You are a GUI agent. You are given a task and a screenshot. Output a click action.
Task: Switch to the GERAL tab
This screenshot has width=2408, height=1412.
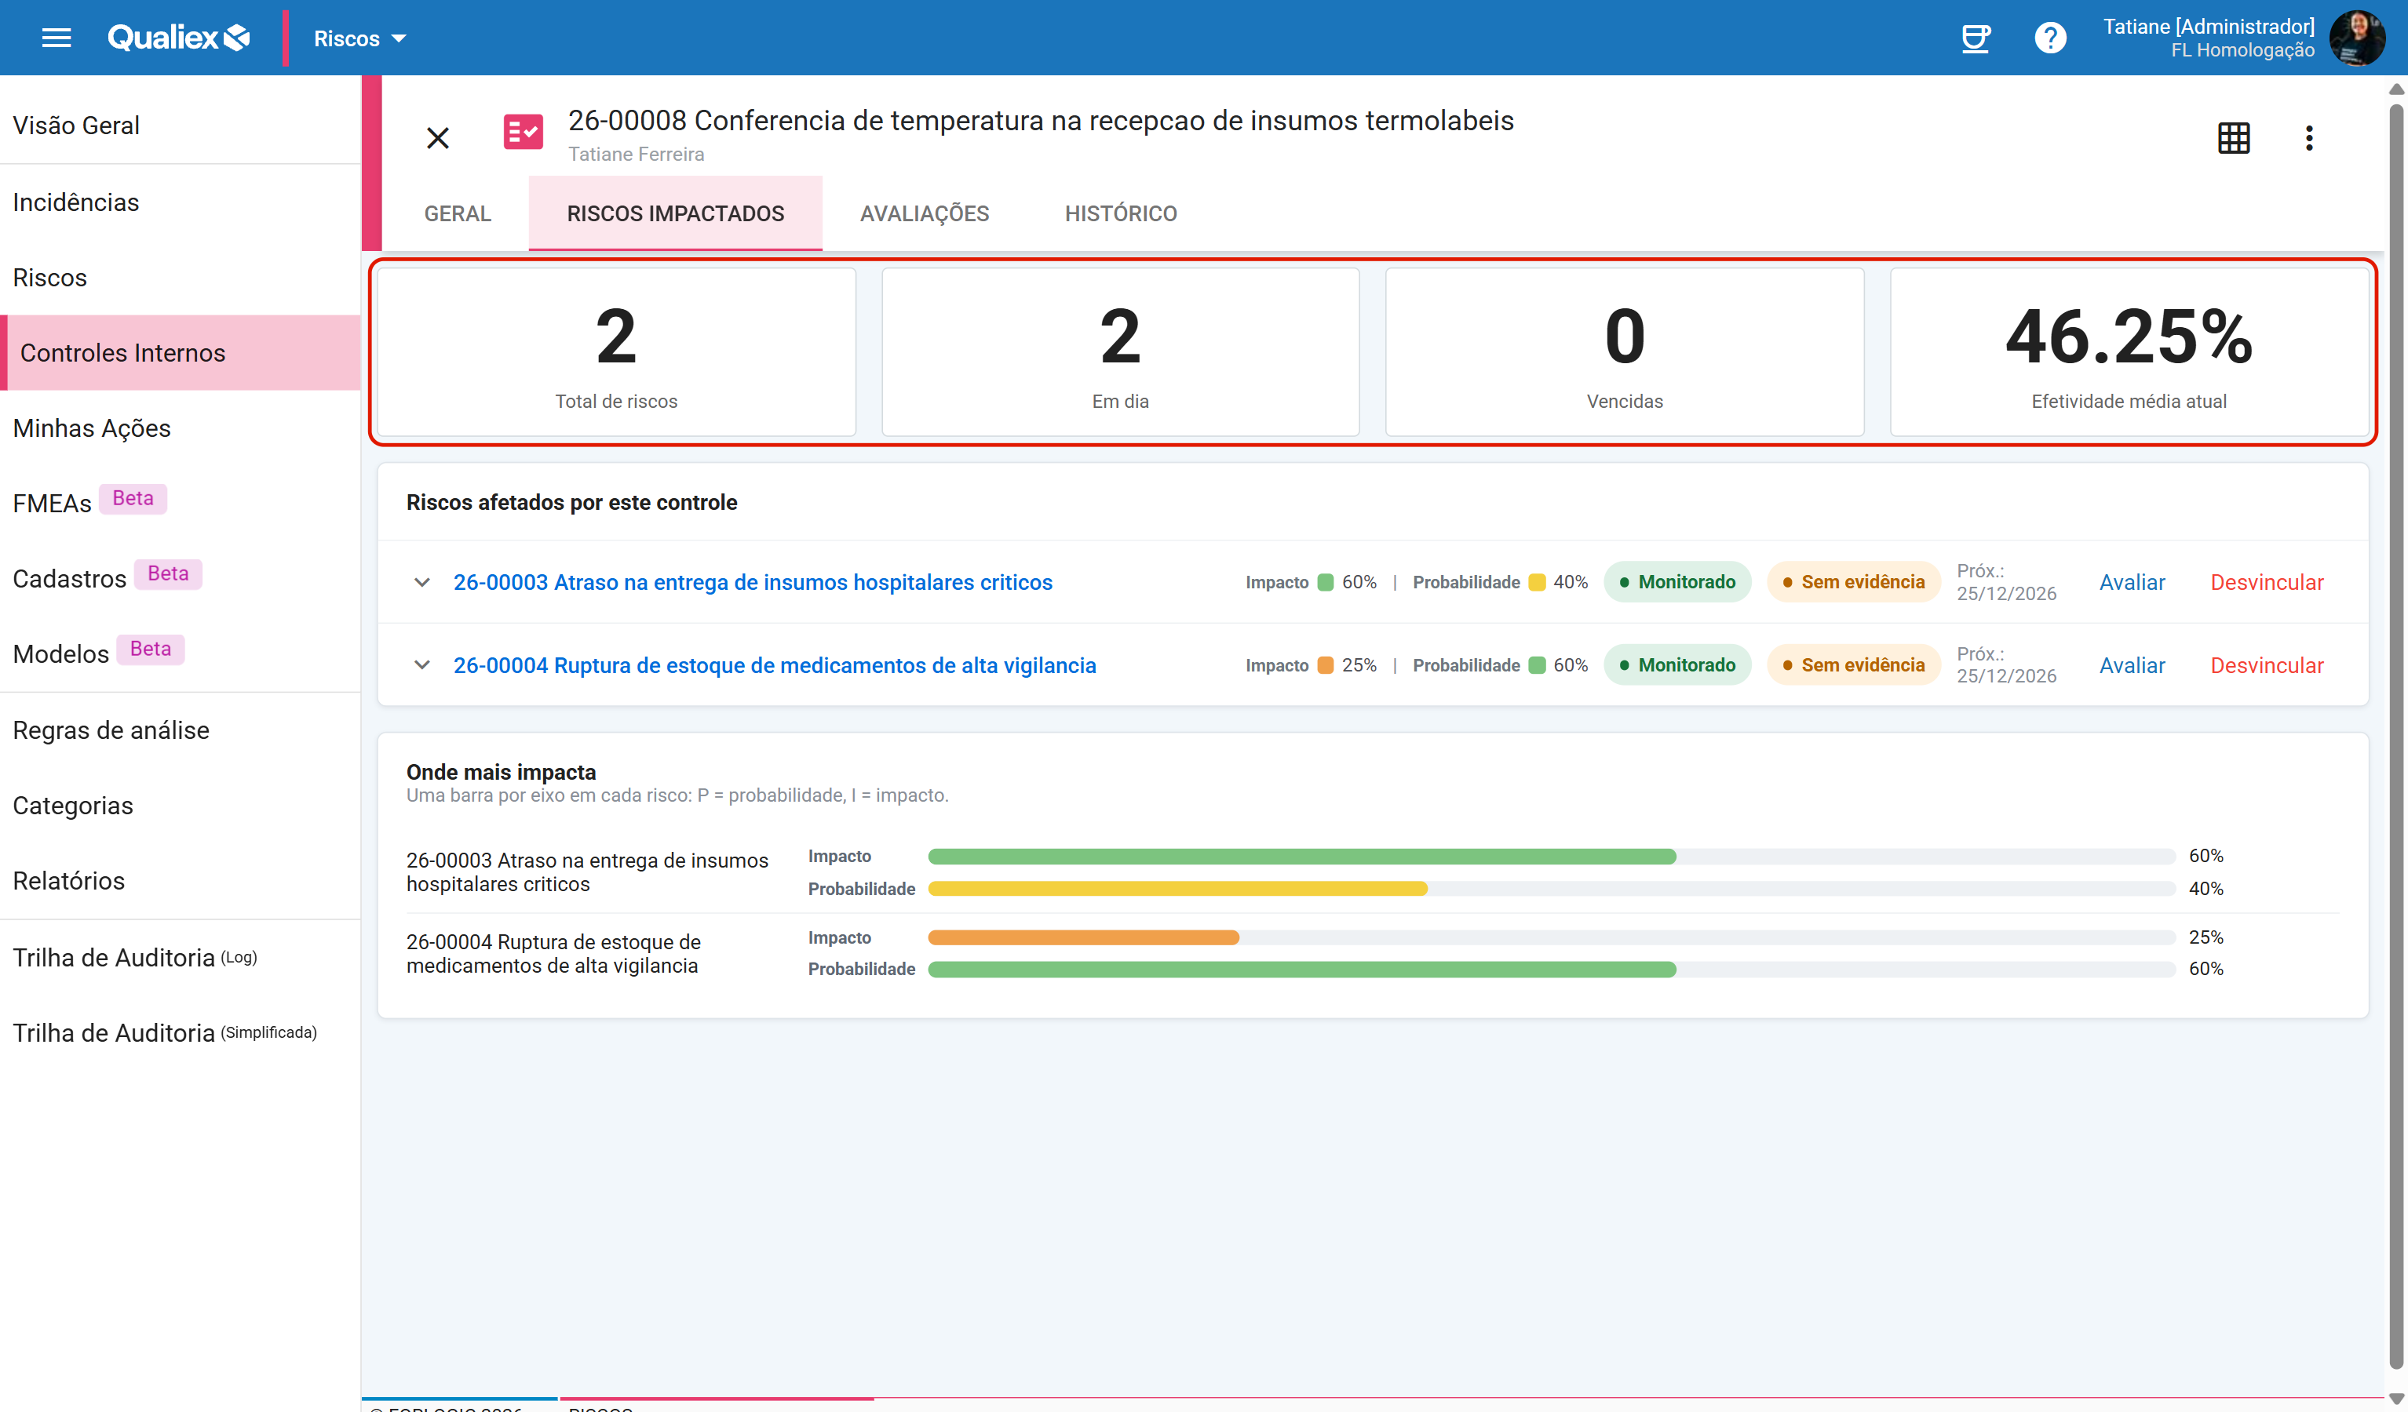point(458,213)
